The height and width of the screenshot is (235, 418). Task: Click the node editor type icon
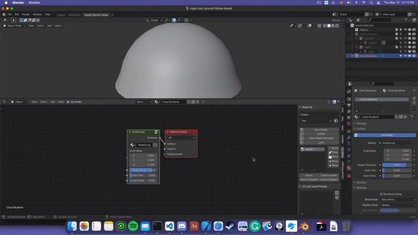point(5,102)
